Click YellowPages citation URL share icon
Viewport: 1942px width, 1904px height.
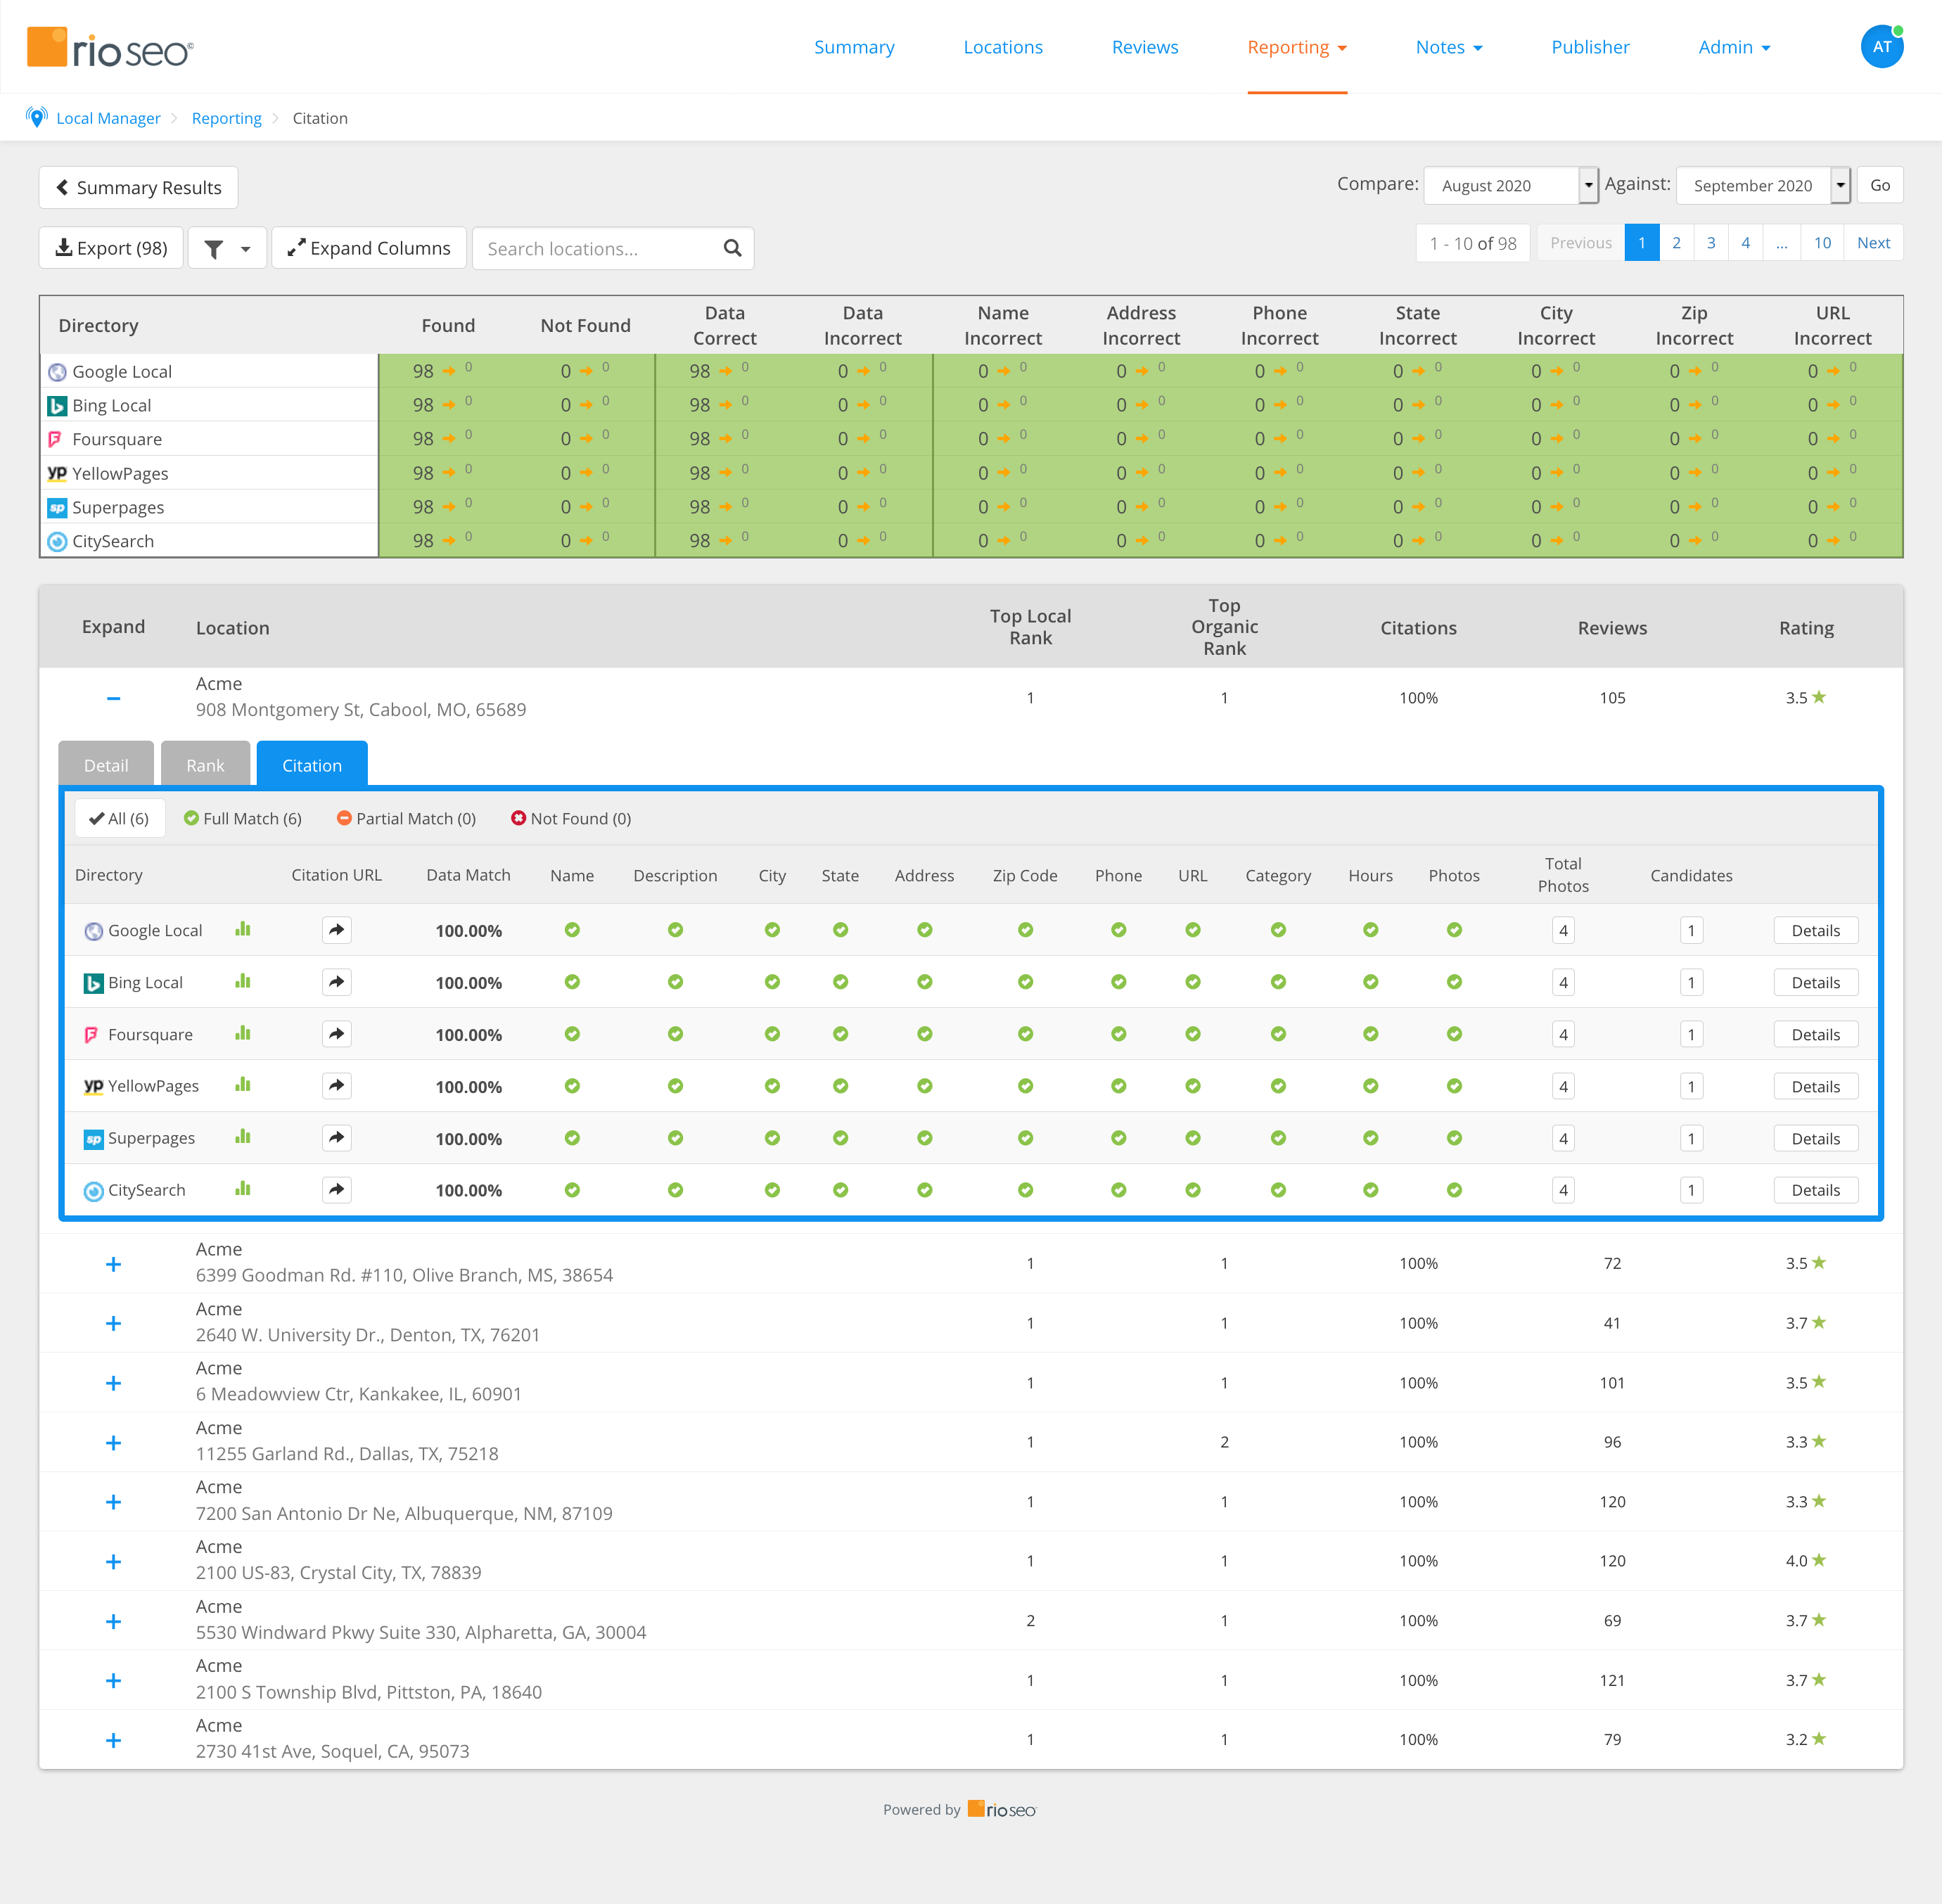coord(336,1086)
